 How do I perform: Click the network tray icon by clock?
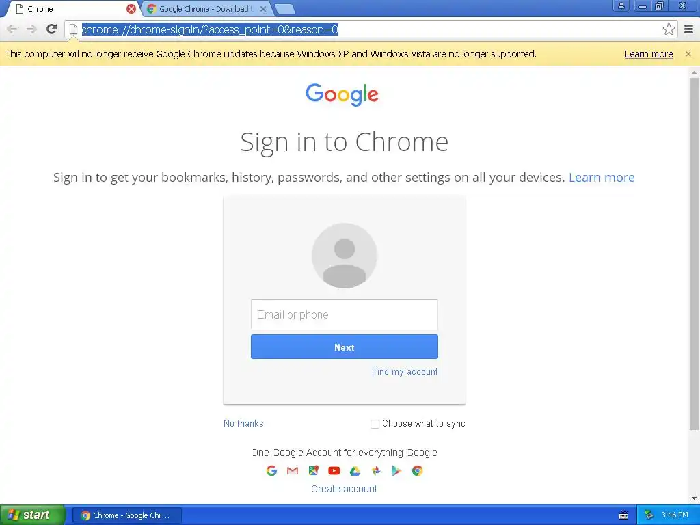(649, 515)
